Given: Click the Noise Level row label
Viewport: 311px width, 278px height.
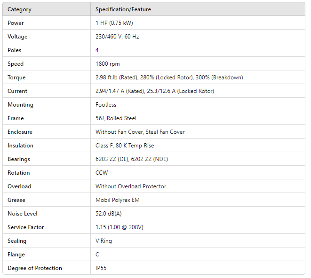Looking at the screenshot, I should 22,214.
